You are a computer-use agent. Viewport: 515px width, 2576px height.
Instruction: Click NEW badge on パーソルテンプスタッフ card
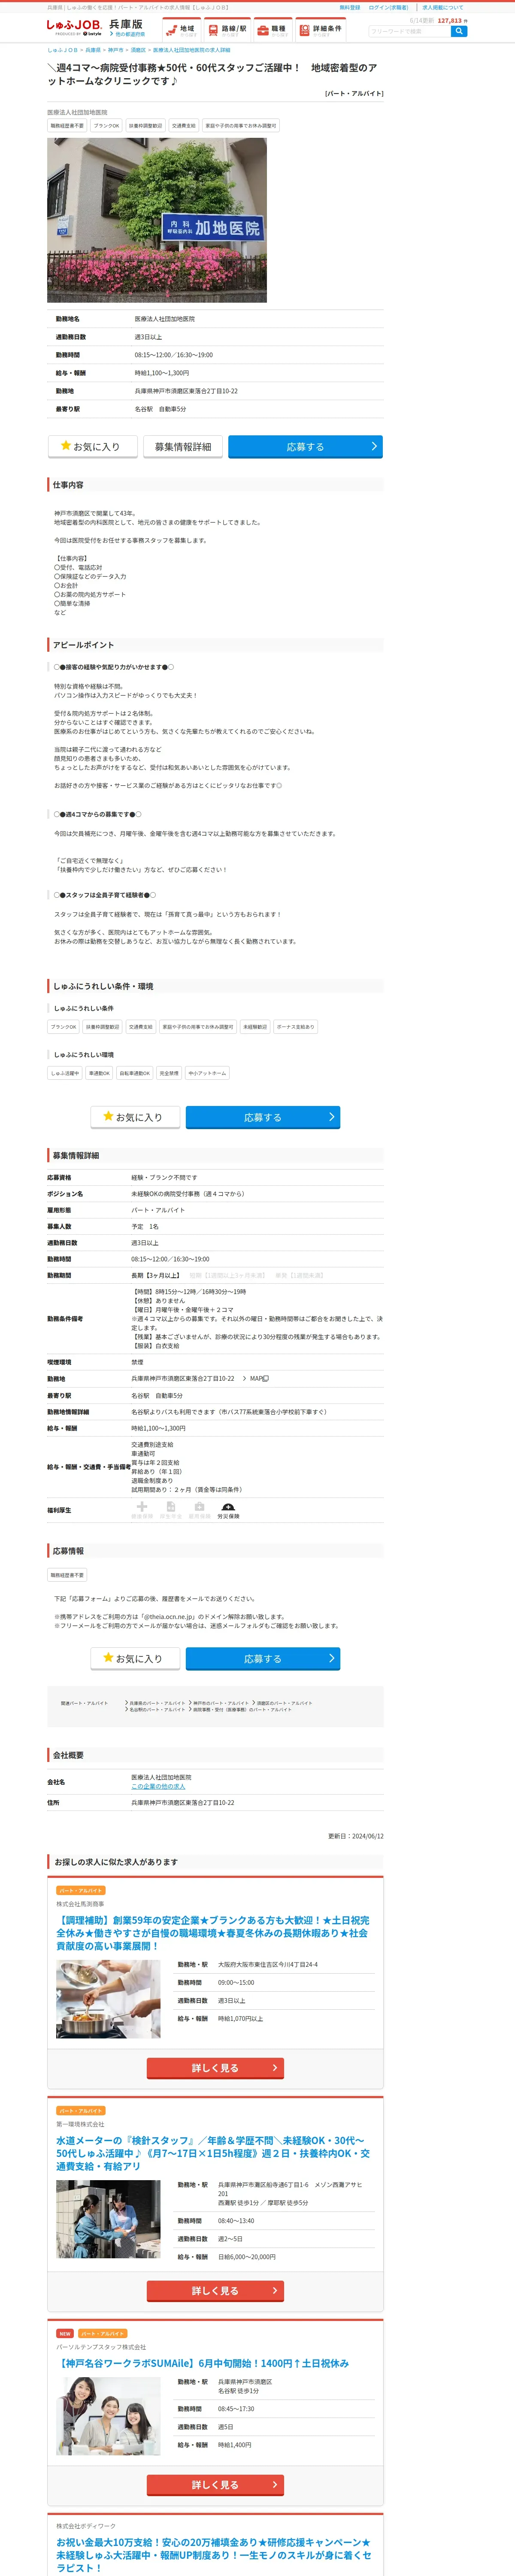coord(65,2333)
